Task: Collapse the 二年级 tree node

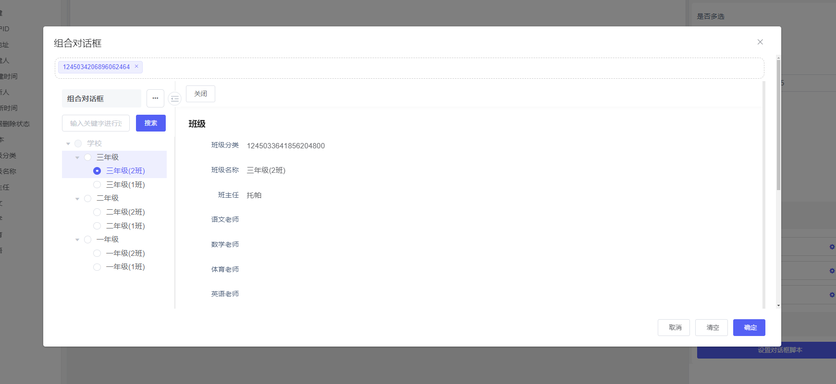Action: pos(77,199)
